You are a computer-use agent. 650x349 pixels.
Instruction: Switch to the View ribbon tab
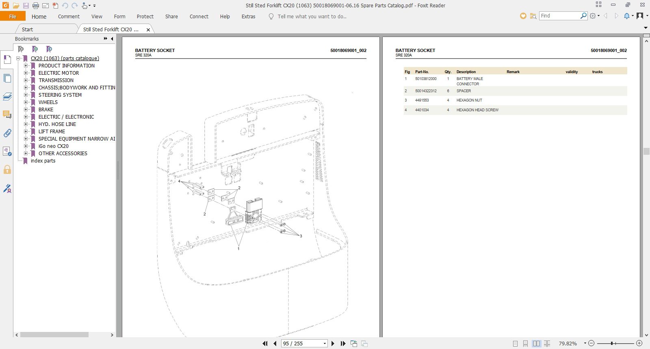click(x=97, y=17)
